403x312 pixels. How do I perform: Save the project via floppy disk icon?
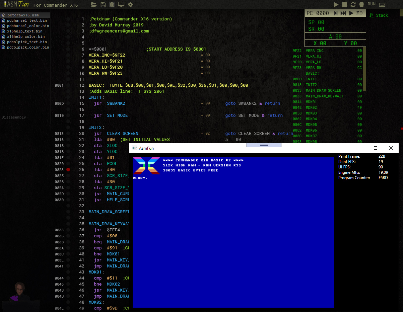103,5
